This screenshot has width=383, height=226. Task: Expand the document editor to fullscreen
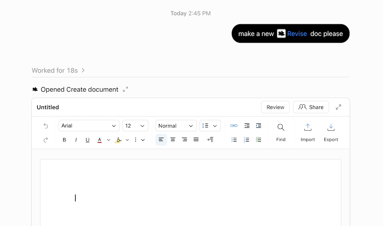338,107
